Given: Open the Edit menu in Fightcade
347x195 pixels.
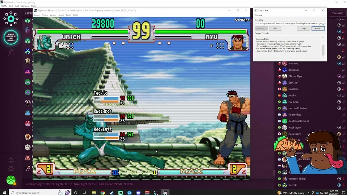Looking at the screenshot, I should click(11, 6).
